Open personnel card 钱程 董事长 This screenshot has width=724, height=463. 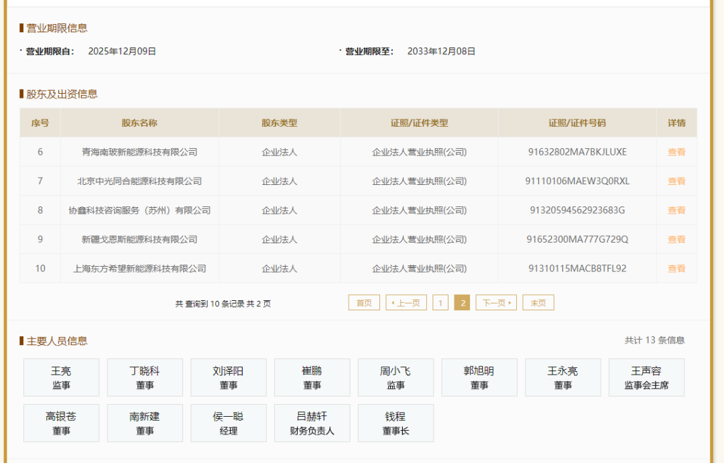[396, 423]
